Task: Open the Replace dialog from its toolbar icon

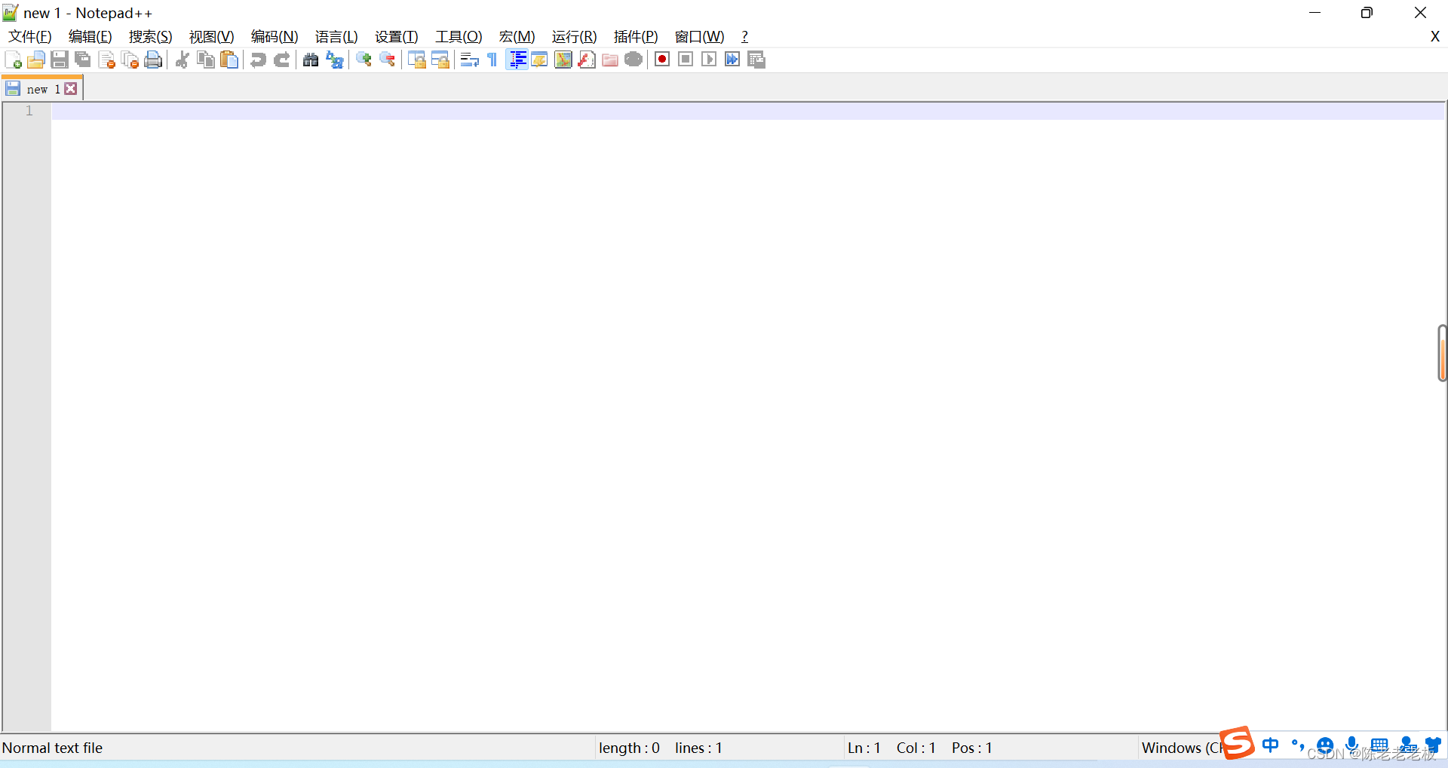Action: click(334, 60)
